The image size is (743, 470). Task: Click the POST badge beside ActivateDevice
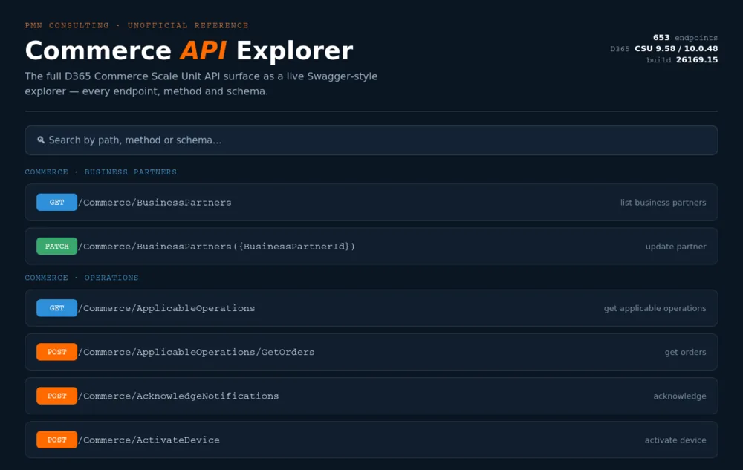pyautogui.click(x=57, y=440)
